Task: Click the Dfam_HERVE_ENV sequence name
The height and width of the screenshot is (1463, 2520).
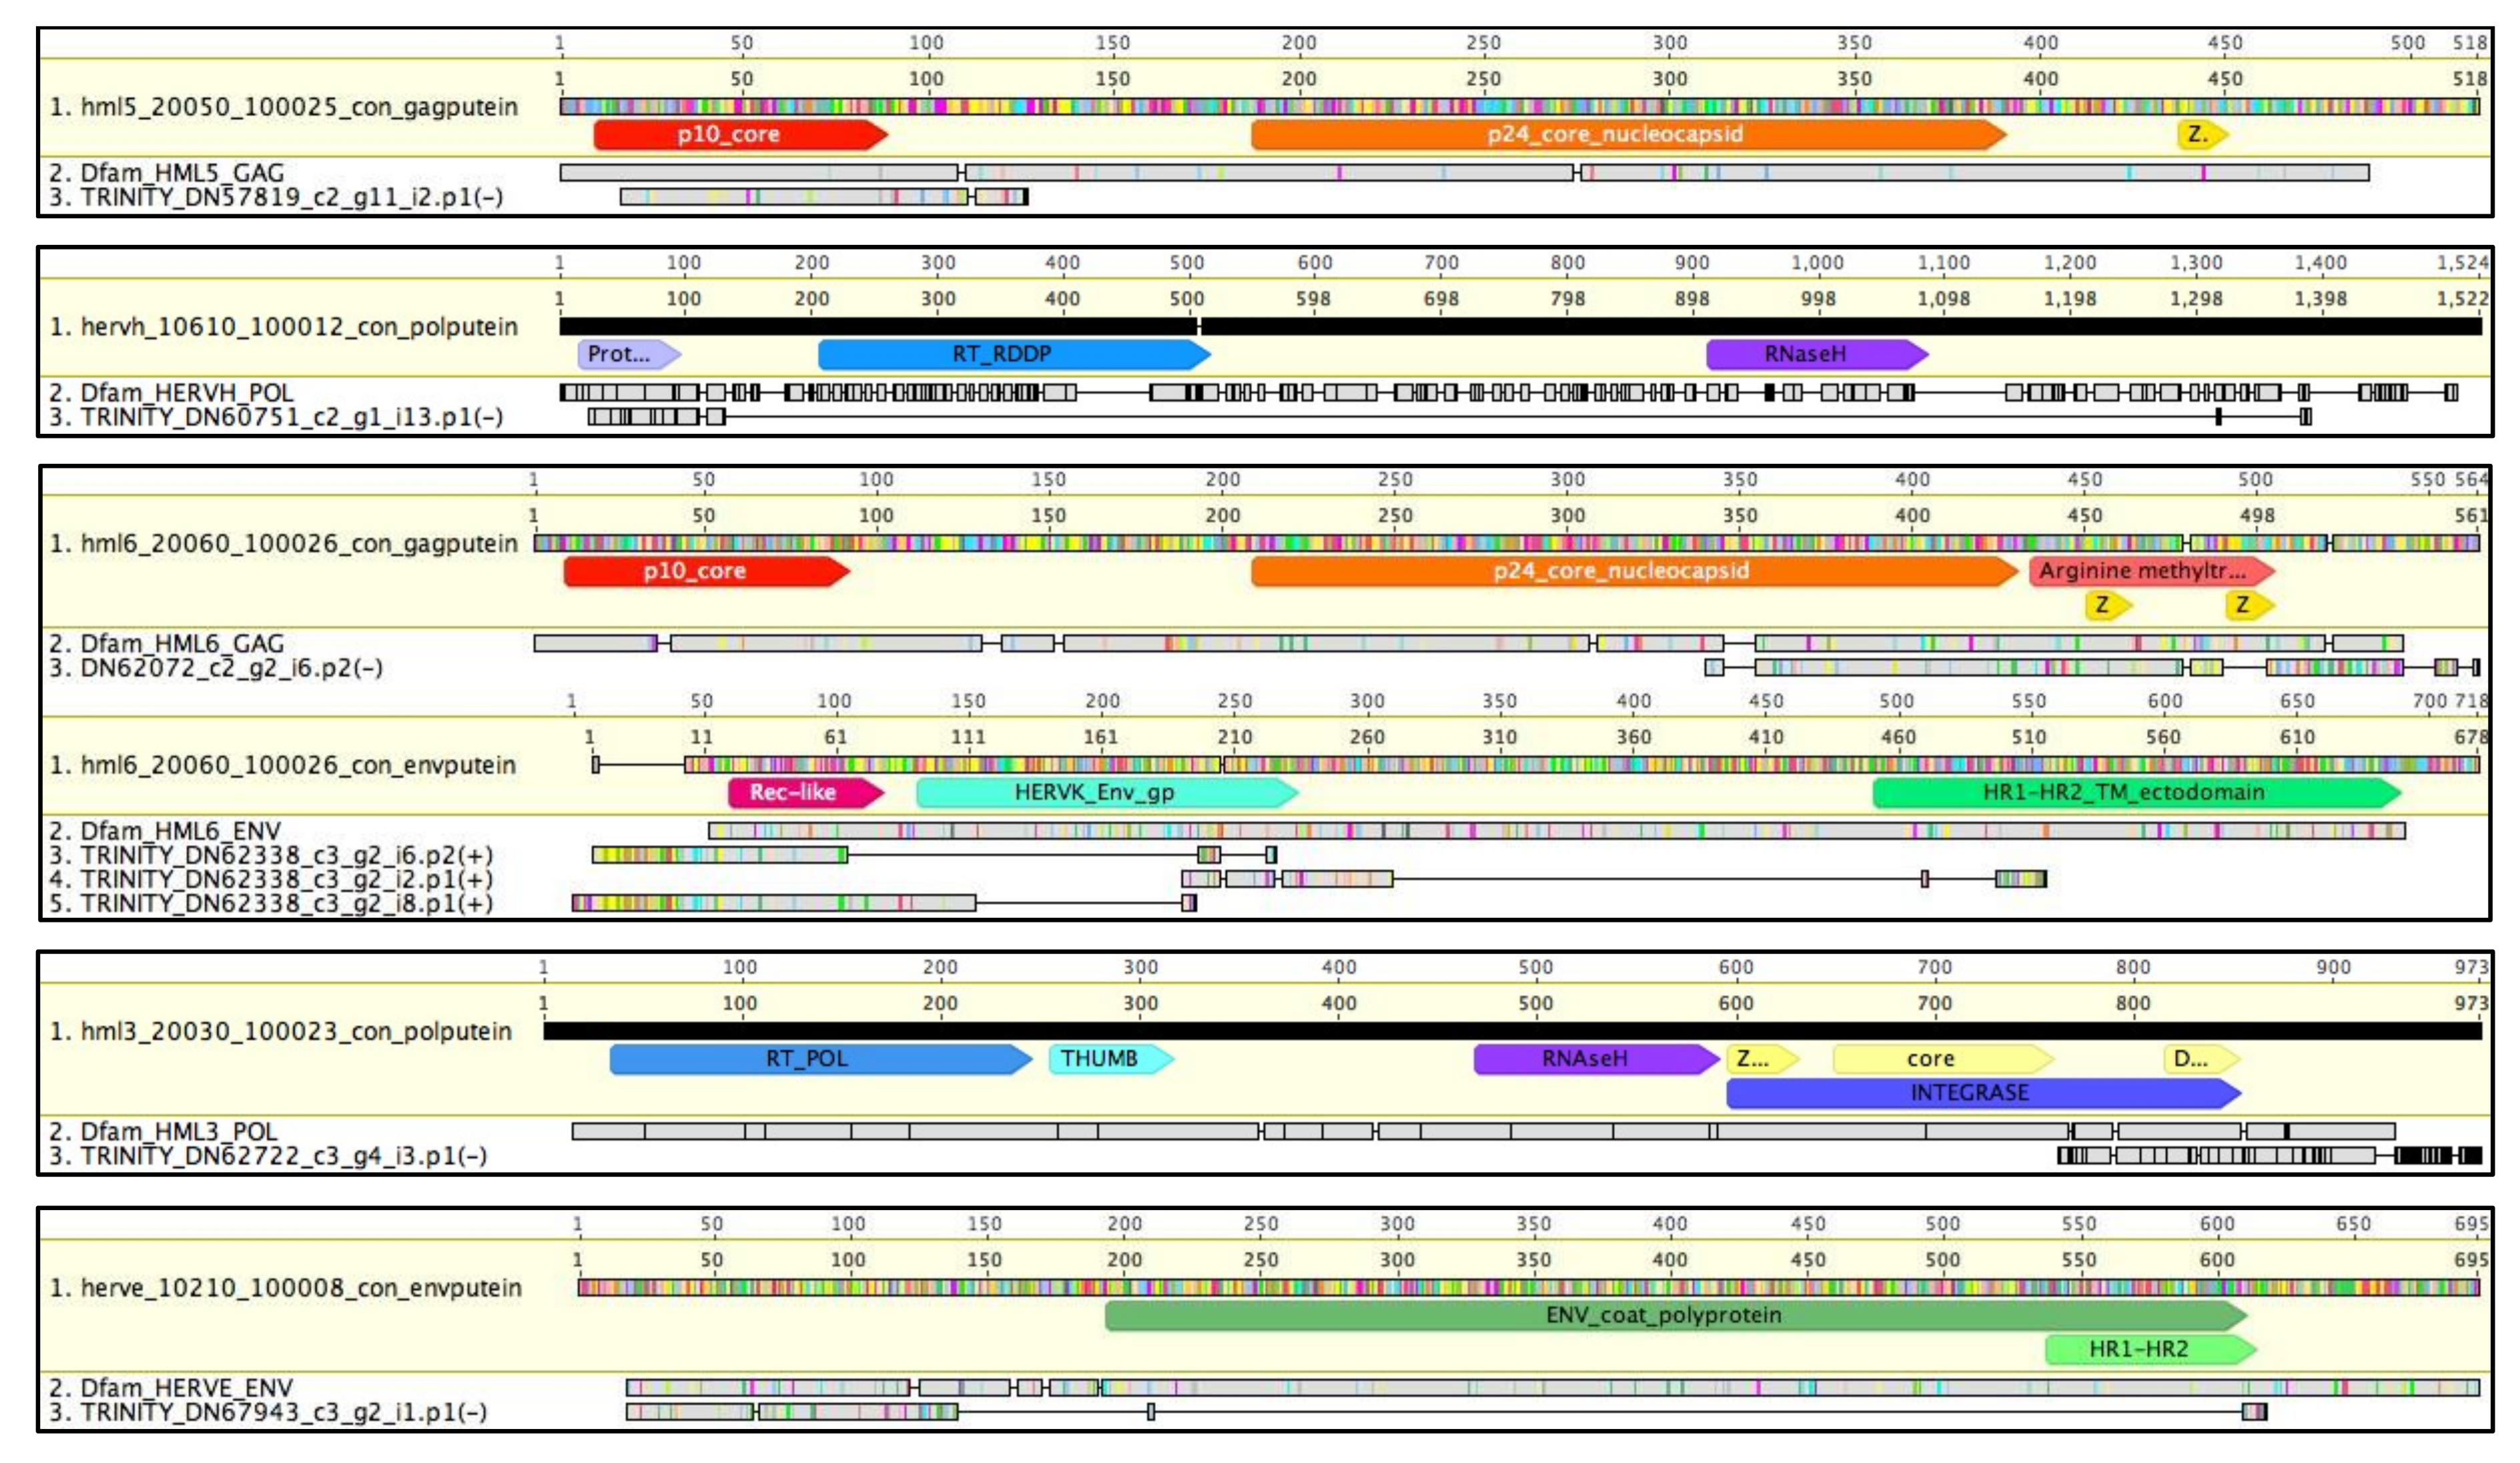Action: 186,1388
